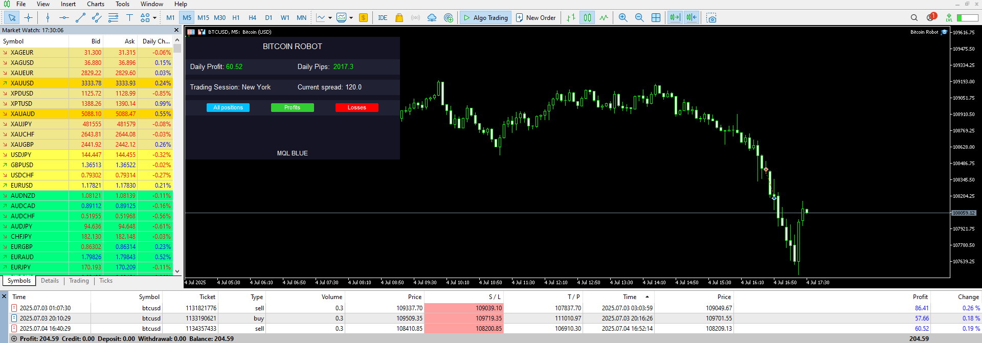Close the Market Watch panel
The image size is (982, 343).
(177, 30)
